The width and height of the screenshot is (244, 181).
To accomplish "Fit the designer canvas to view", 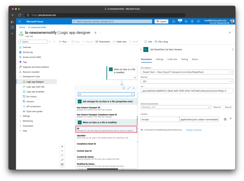I will pos(62,155).
